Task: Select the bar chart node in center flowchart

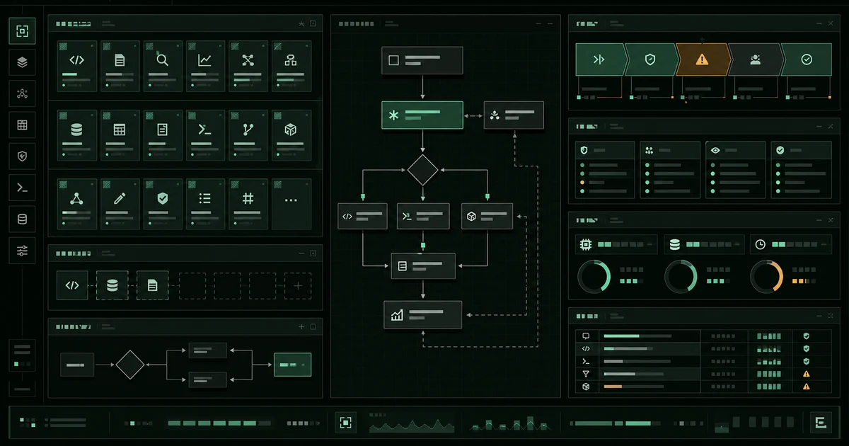Action: [x=422, y=314]
